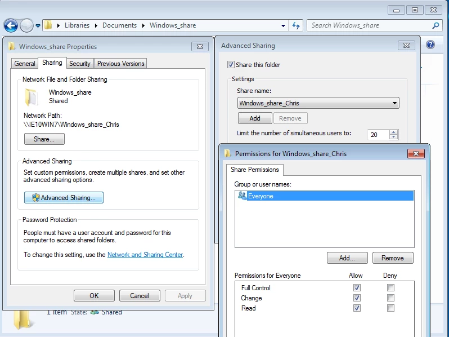Image resolution: width=449 pixels, height=337 pixels.
Task: Maximize the Explorer window
Action: 415,10
